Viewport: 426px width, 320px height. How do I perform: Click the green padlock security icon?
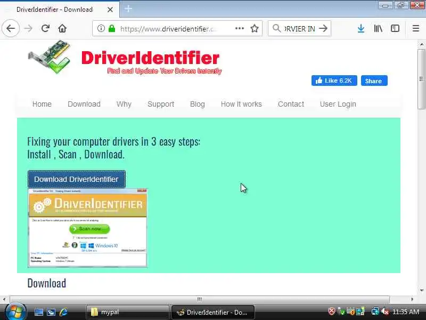112,28
